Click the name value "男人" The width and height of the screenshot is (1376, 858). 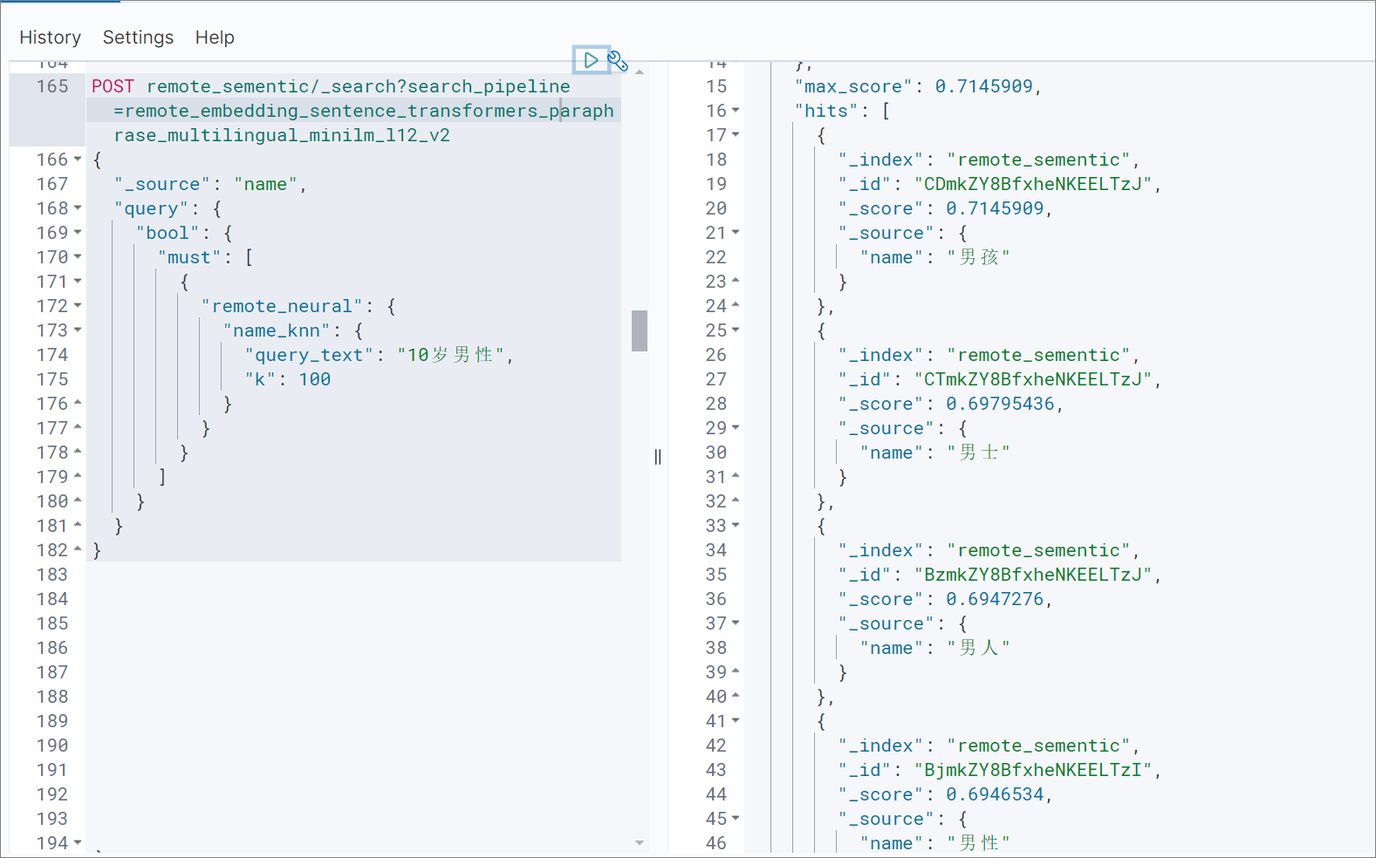coord(978,648)
